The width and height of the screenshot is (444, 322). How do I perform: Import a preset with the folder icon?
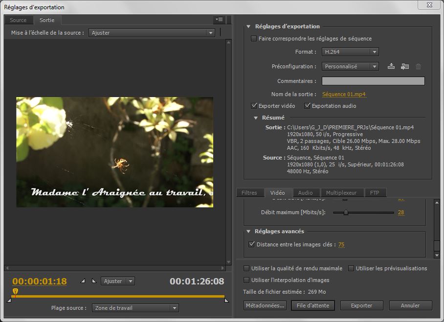click(x=405, y=66)
